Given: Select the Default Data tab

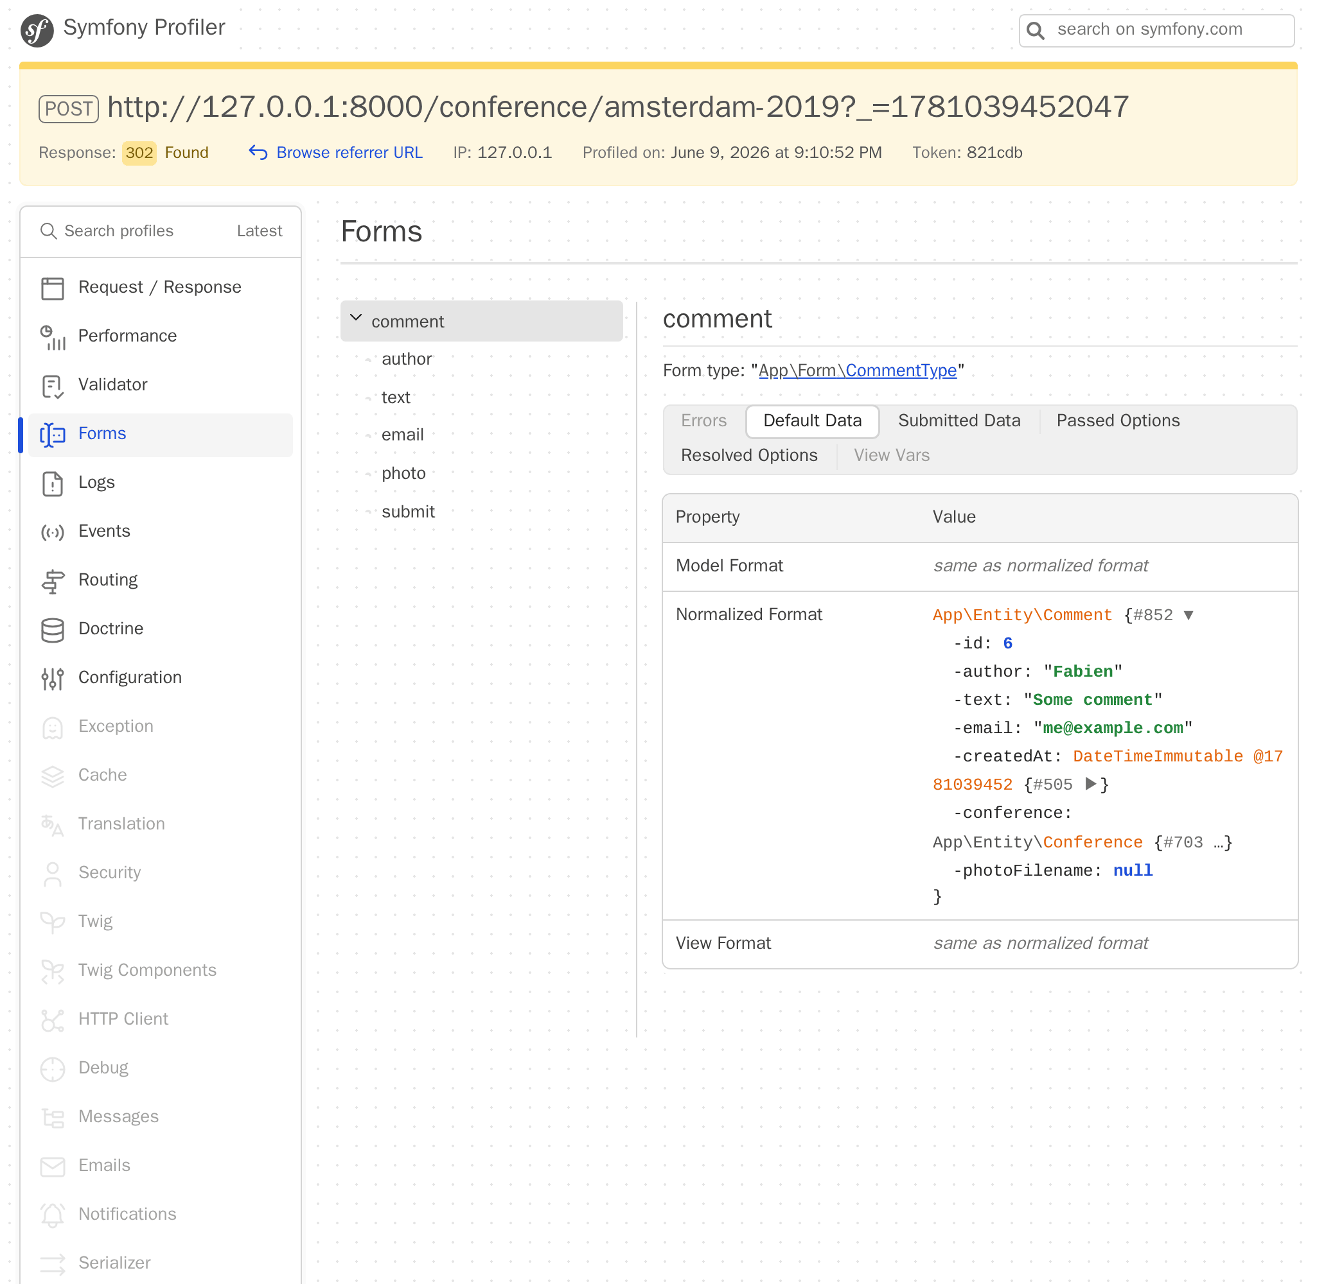Looking at the screenshot, I should pyautogui.click(x=812, y=421).
